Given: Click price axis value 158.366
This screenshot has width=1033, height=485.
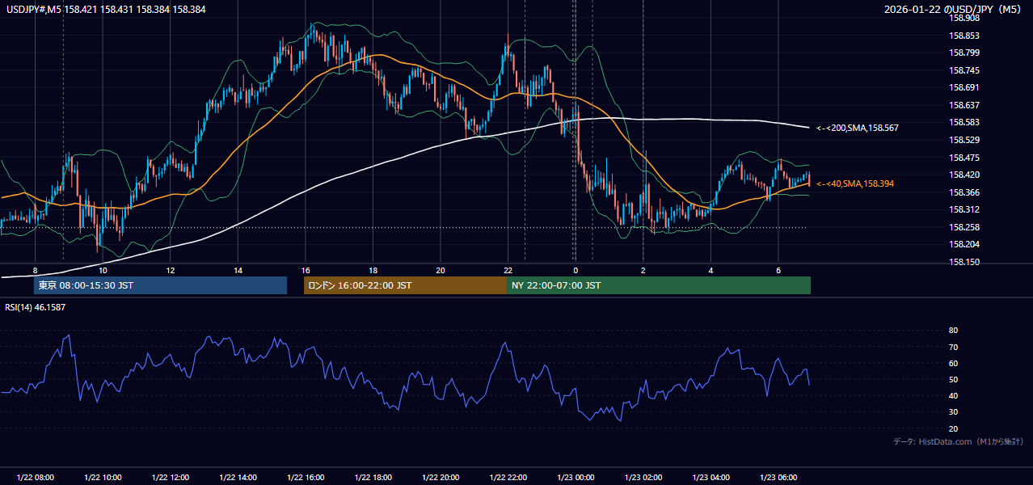Looking at the screenshot, I should [965, 192].
